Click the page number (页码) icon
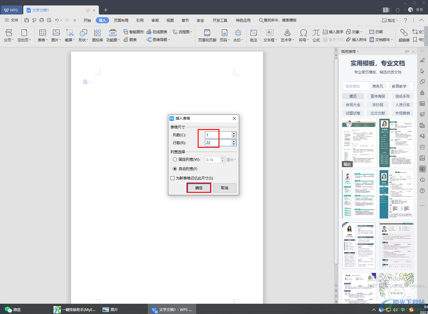This screenshot has width=428, height=314. (x=225, y=33)
